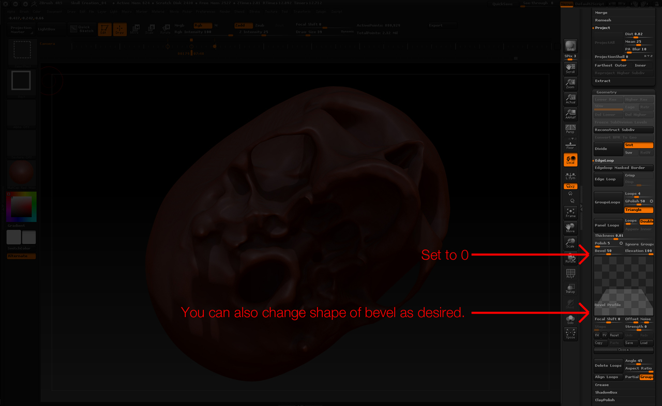Click the Align Loops button
Screen dimensions: 662x406
tap(608, 377)
